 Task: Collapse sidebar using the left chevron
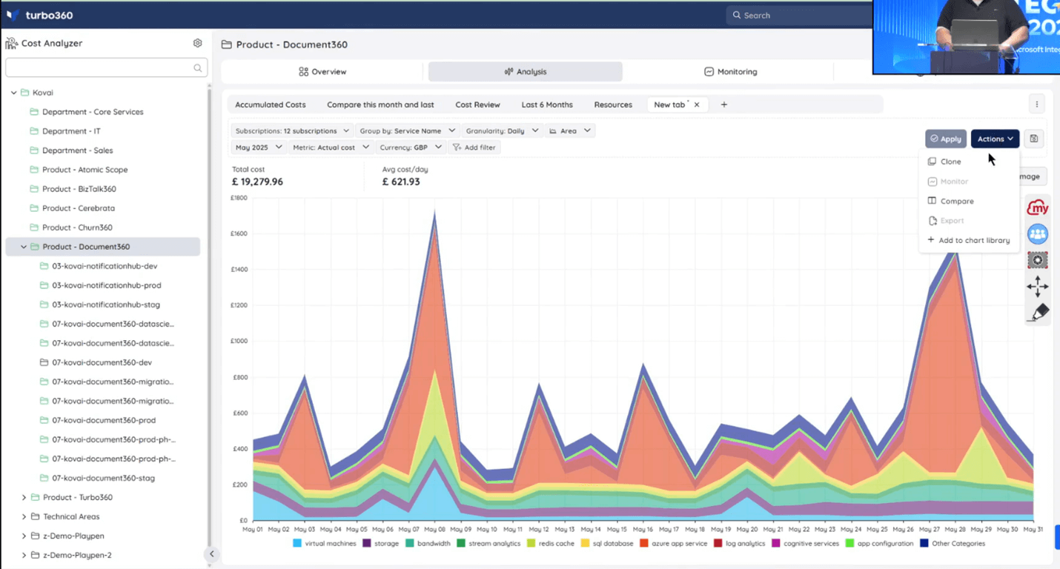click(211, 553)
